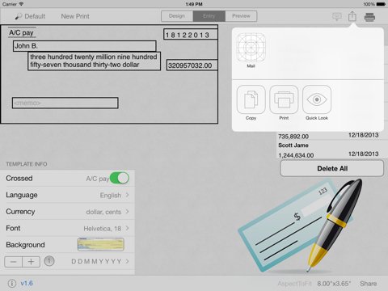Tap the date field 18122013
Image resolution: width=388 pixels, height=291 pixels.
click(191, 35)
